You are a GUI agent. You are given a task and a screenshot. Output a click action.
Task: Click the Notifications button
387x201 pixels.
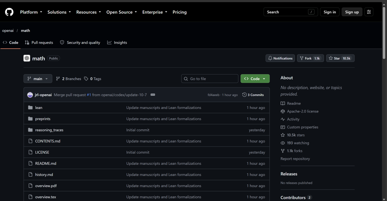(x=280, y=58)
